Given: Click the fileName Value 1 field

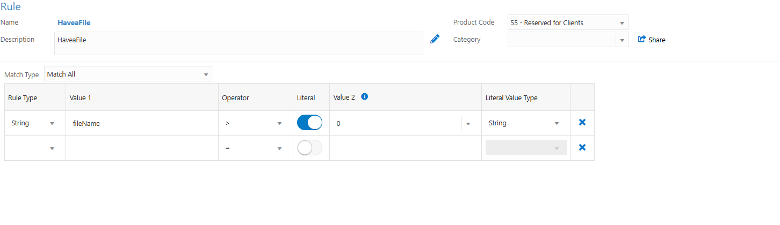Looking at the screenshot, I should tap(142, 123).
